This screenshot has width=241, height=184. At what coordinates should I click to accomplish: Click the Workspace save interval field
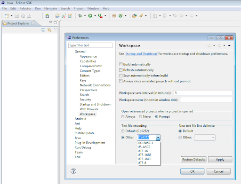(203, 93)
